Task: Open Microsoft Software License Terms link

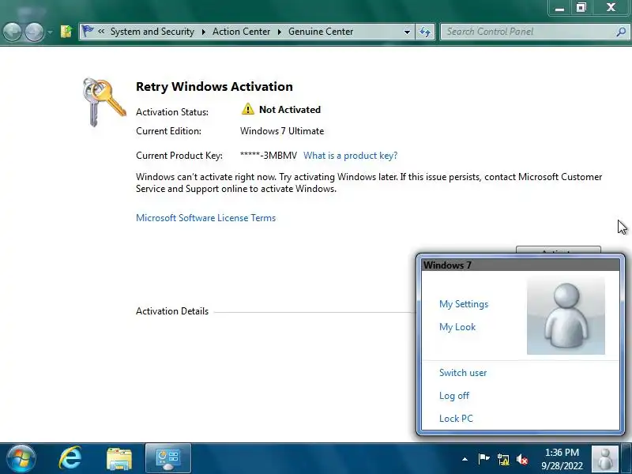Action: pyautogui.click(x=205, y=218)
